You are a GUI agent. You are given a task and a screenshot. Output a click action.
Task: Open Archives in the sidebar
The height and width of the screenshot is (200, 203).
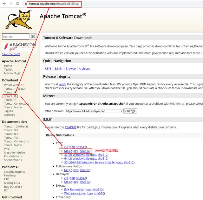10,115
